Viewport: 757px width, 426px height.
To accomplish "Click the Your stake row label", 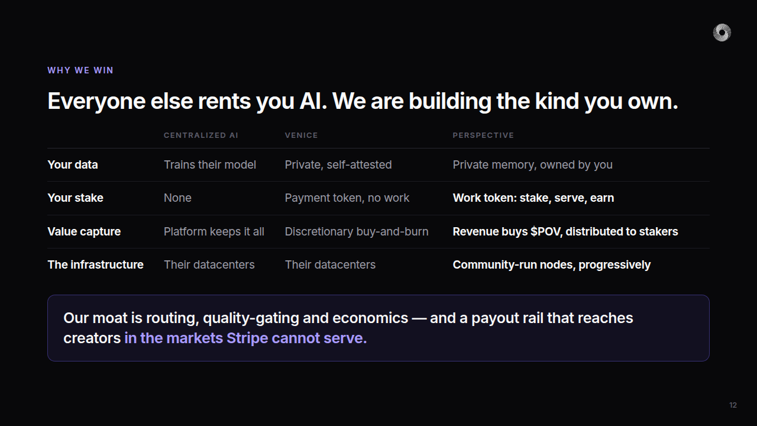I will click(75, 198).
